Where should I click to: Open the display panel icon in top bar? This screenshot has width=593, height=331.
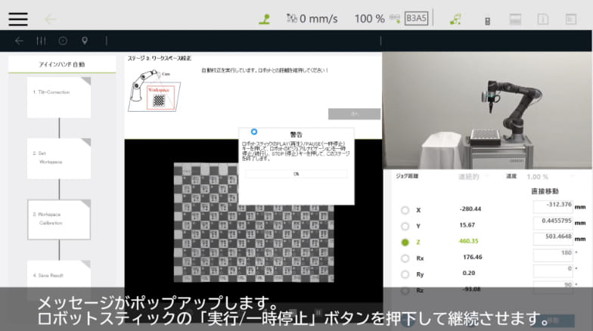pyautogui.click(x=515, y=19)
